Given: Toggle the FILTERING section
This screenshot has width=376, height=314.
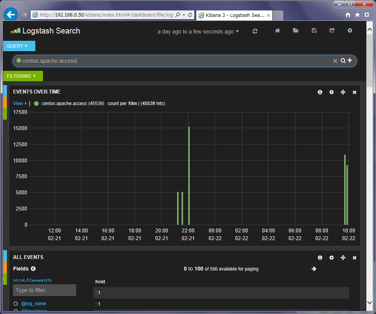Looking at the screenshot, I should point(23,76).
